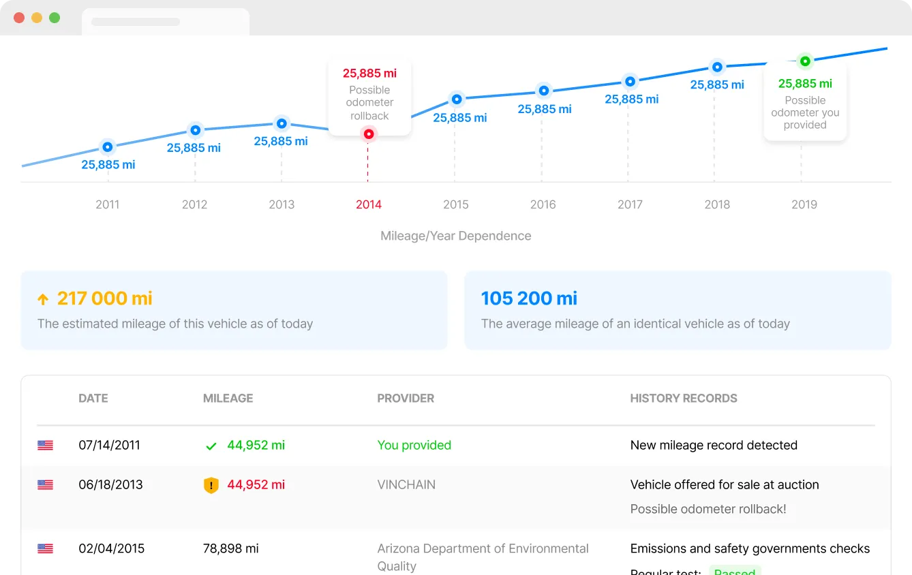Image resolution: width=912 pixels, height=575 pixels.
Task: Click the green 'You provided' provider text
Action: pos(414,446)
